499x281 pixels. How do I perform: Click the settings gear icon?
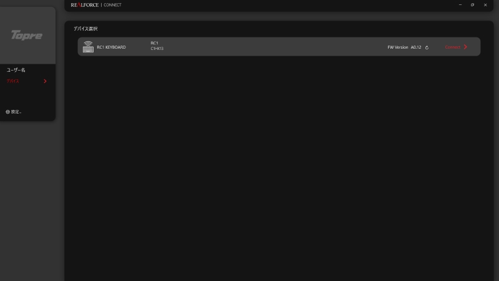7,112
